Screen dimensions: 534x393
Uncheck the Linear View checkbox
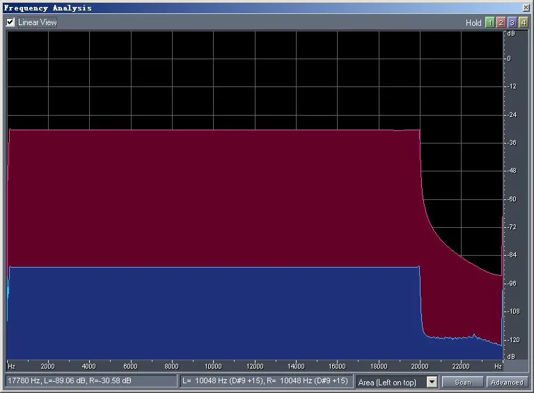pos(10,22)
